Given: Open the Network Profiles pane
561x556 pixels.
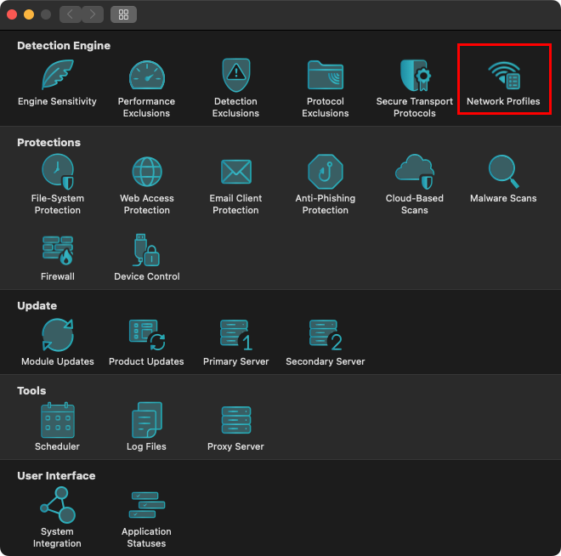Looking at the screenshot, I should coord(503,78).
